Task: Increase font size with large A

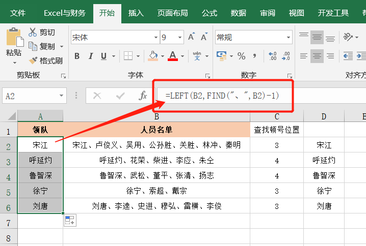Action: click(x=191, y=37)
